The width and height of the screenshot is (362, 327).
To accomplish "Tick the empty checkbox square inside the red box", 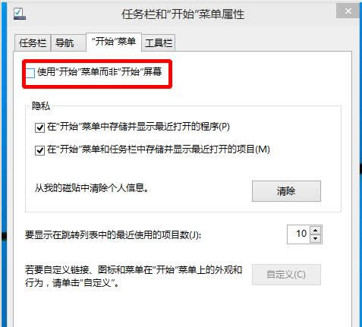I will point(30,73).
